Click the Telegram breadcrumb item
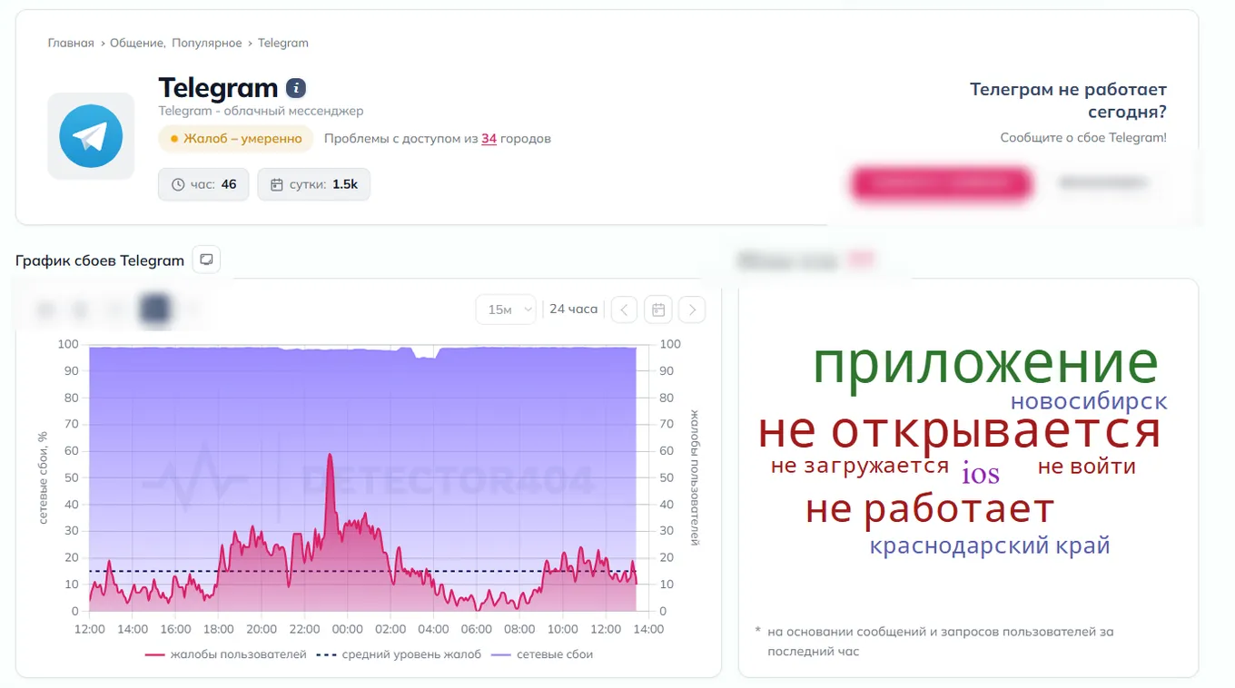Viewport: 1235px width, 688px height. 283,43
